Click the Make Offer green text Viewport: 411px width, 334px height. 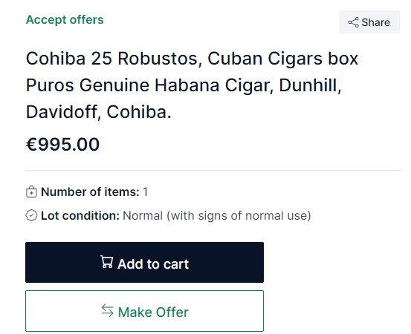point(153,312)
